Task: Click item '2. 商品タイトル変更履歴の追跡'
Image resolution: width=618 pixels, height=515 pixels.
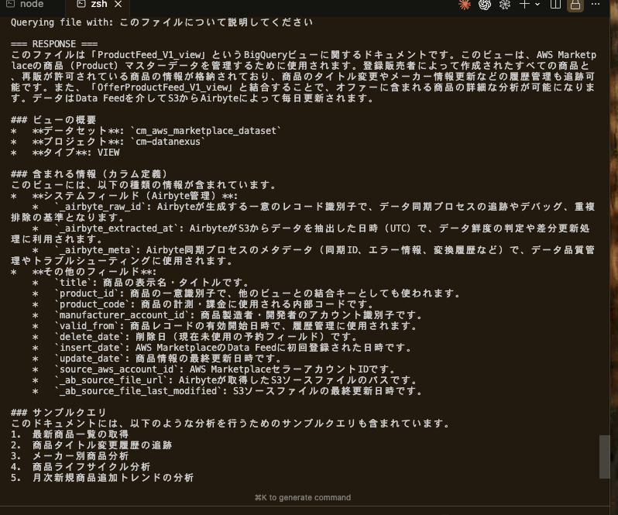Action: (91, 445)
